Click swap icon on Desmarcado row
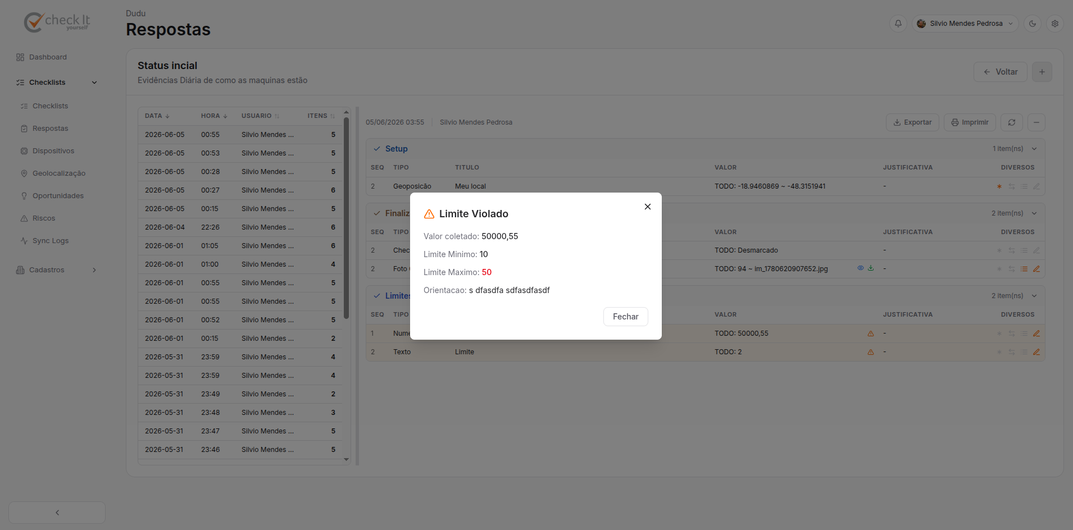This screenshot has height=530, width=1073. [1012, 250]
